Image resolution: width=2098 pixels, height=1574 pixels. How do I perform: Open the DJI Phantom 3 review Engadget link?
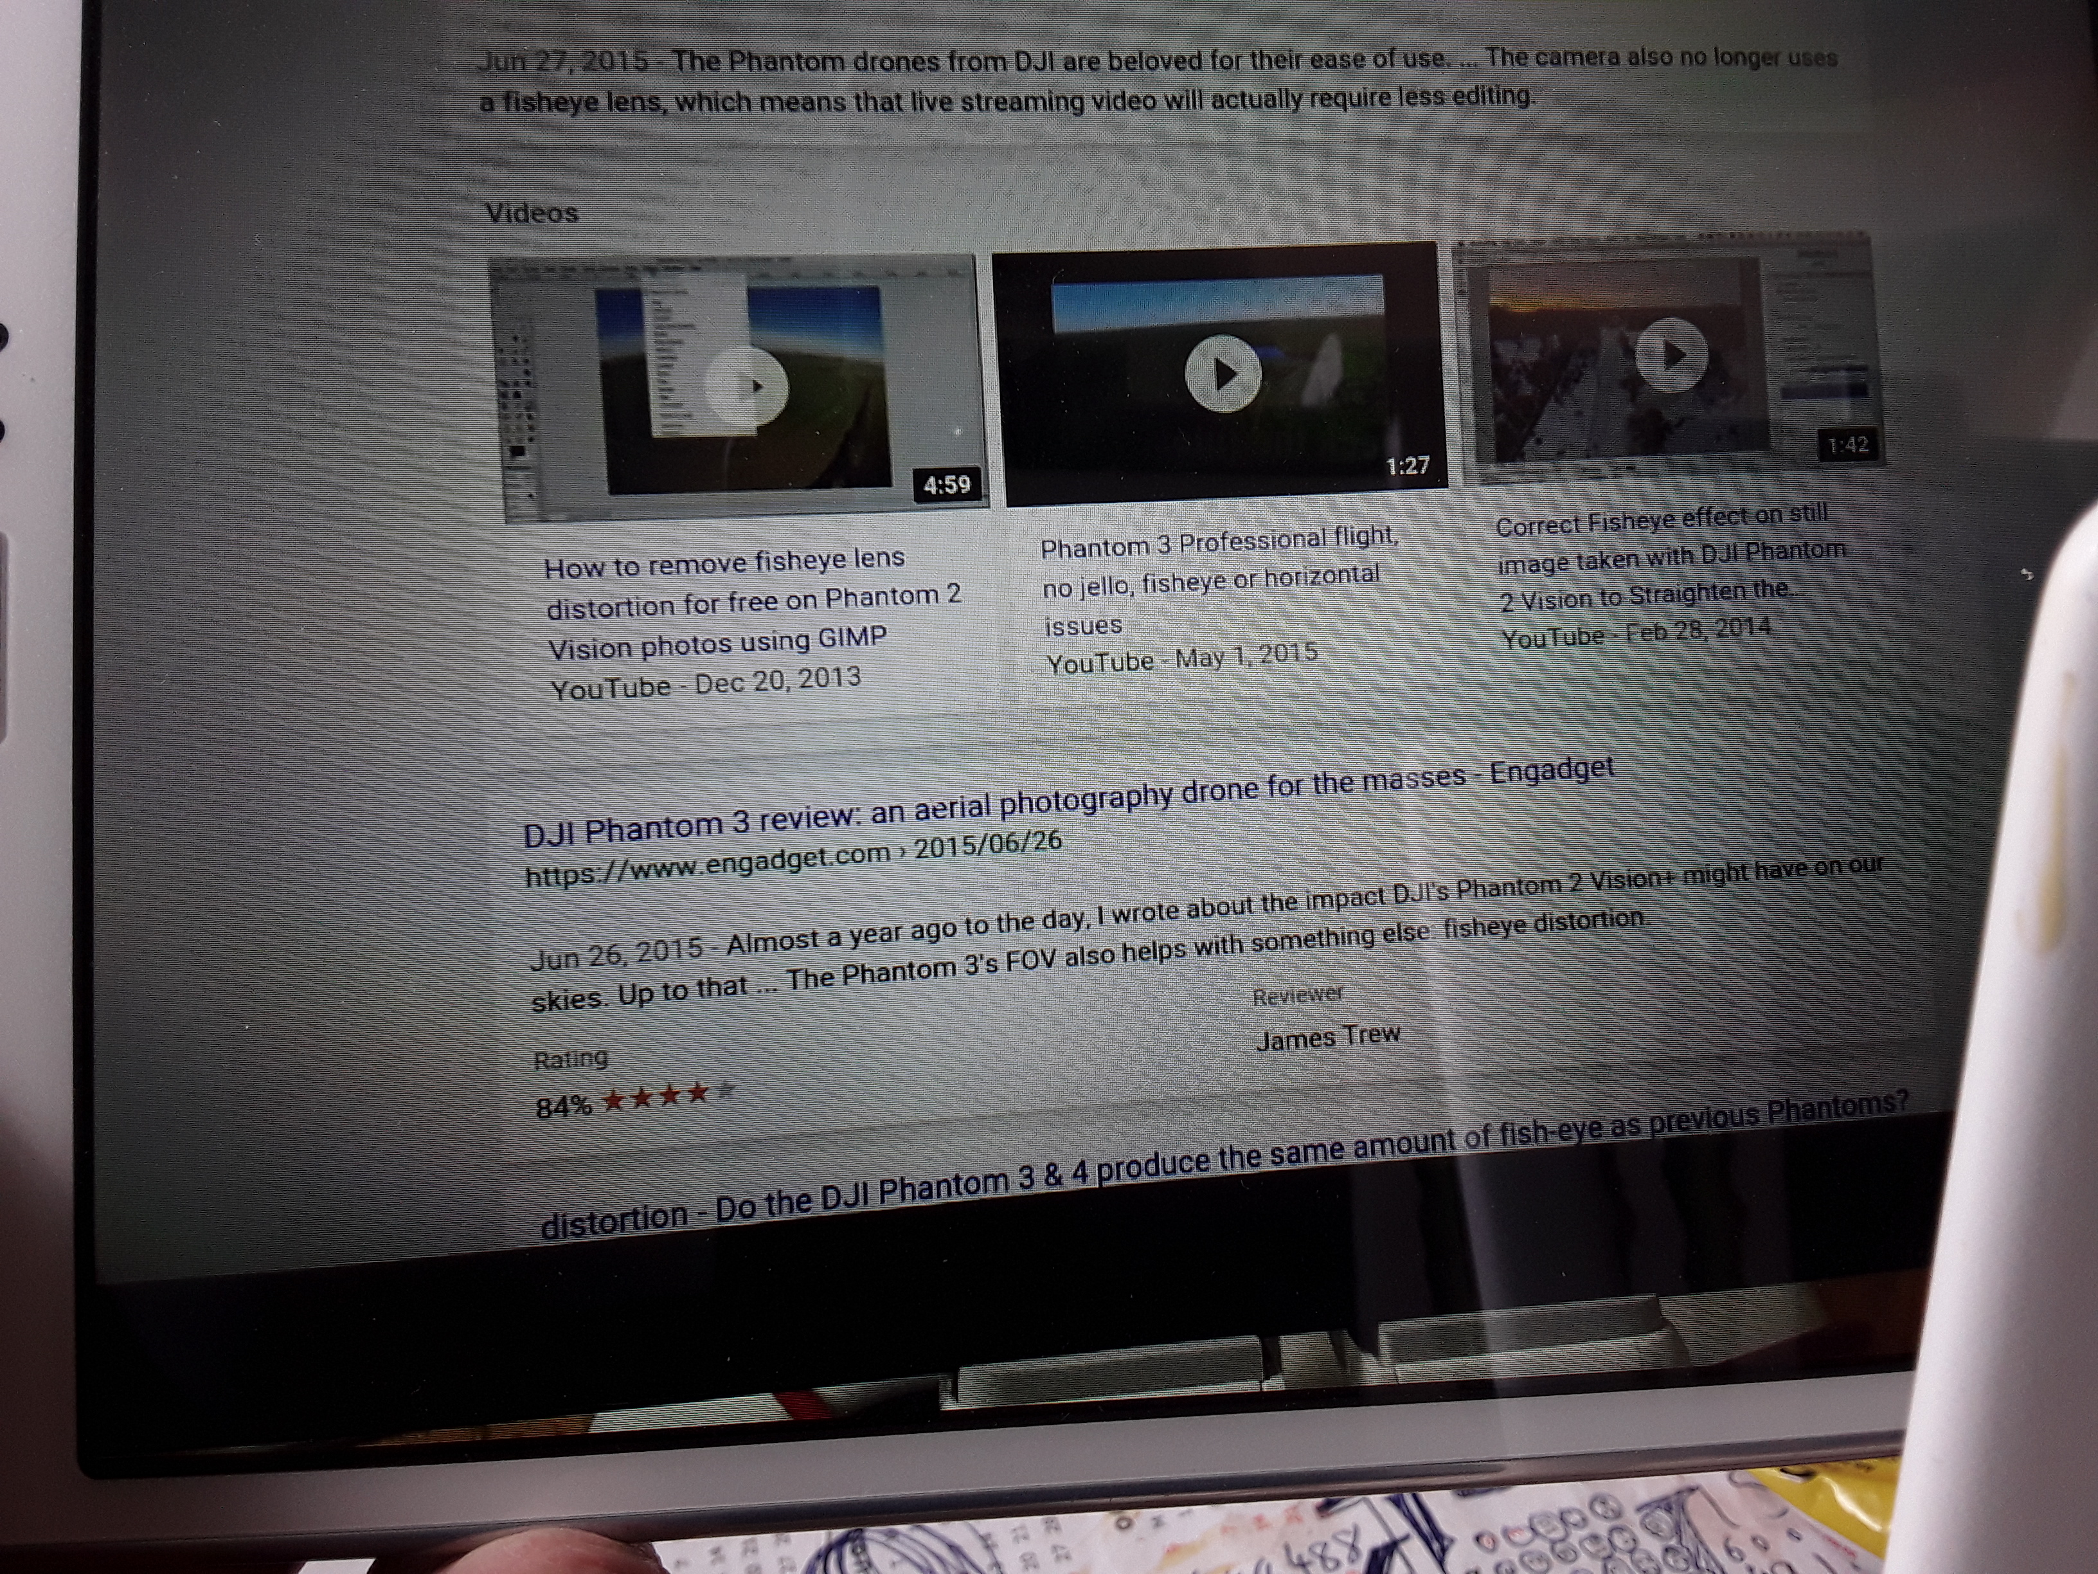tap(1068, 801)
